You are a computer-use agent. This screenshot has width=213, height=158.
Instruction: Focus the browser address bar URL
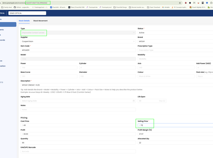point(25,3)
